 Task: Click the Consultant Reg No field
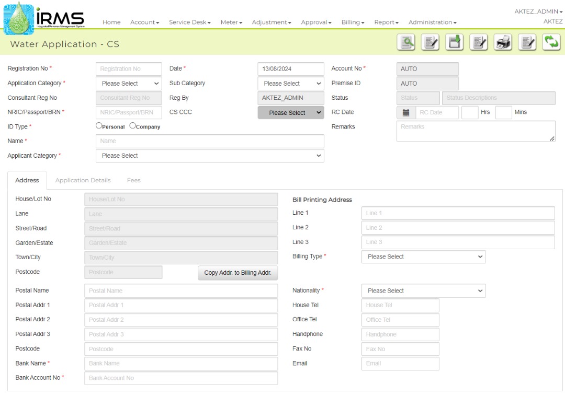(129, 98)
